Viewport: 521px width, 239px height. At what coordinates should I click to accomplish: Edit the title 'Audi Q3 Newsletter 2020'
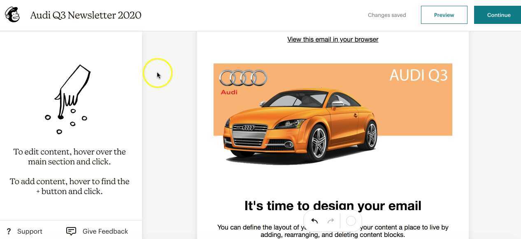click(x=86, y=15)
